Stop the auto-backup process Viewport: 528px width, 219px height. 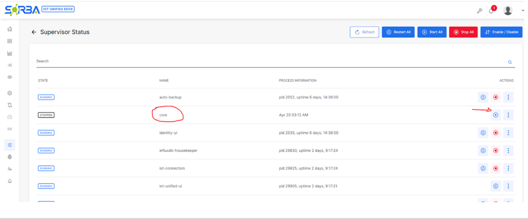point(495,97)
